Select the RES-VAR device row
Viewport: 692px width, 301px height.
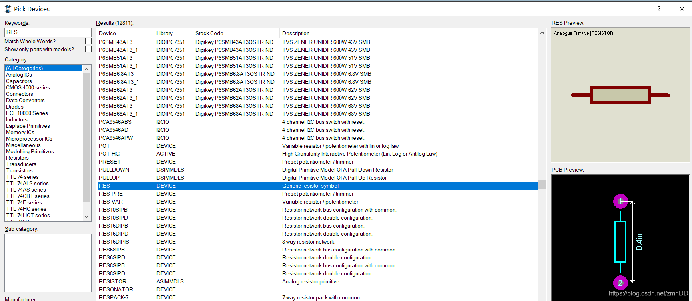coord(318,202)
